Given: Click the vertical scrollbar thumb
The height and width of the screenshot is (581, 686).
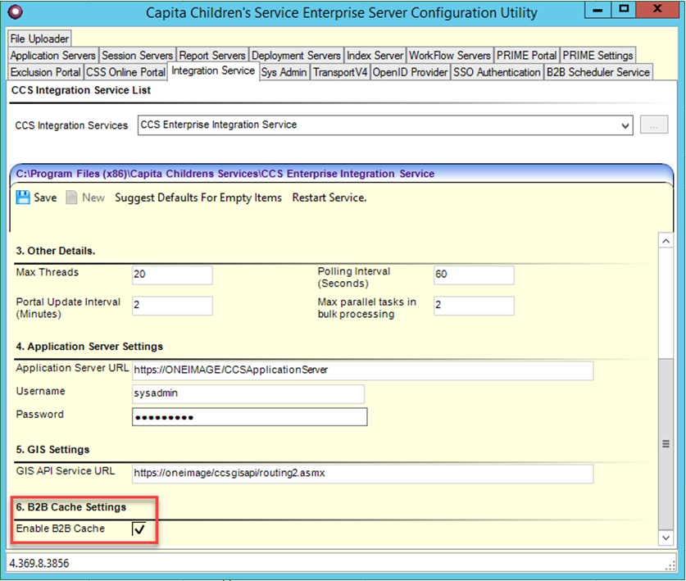Looking at the screenshot, I should coord(666,444).
